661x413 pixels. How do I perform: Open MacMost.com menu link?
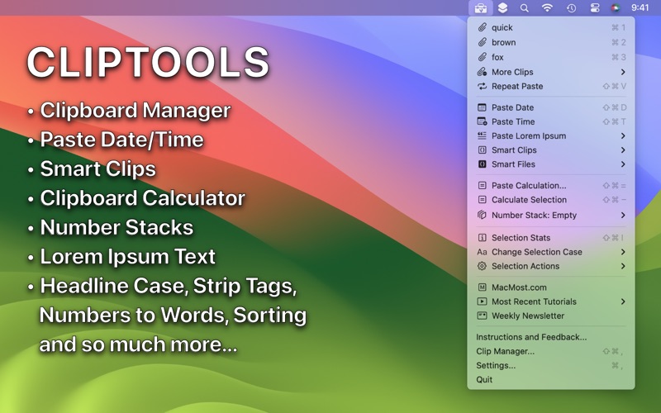(551, 287)
